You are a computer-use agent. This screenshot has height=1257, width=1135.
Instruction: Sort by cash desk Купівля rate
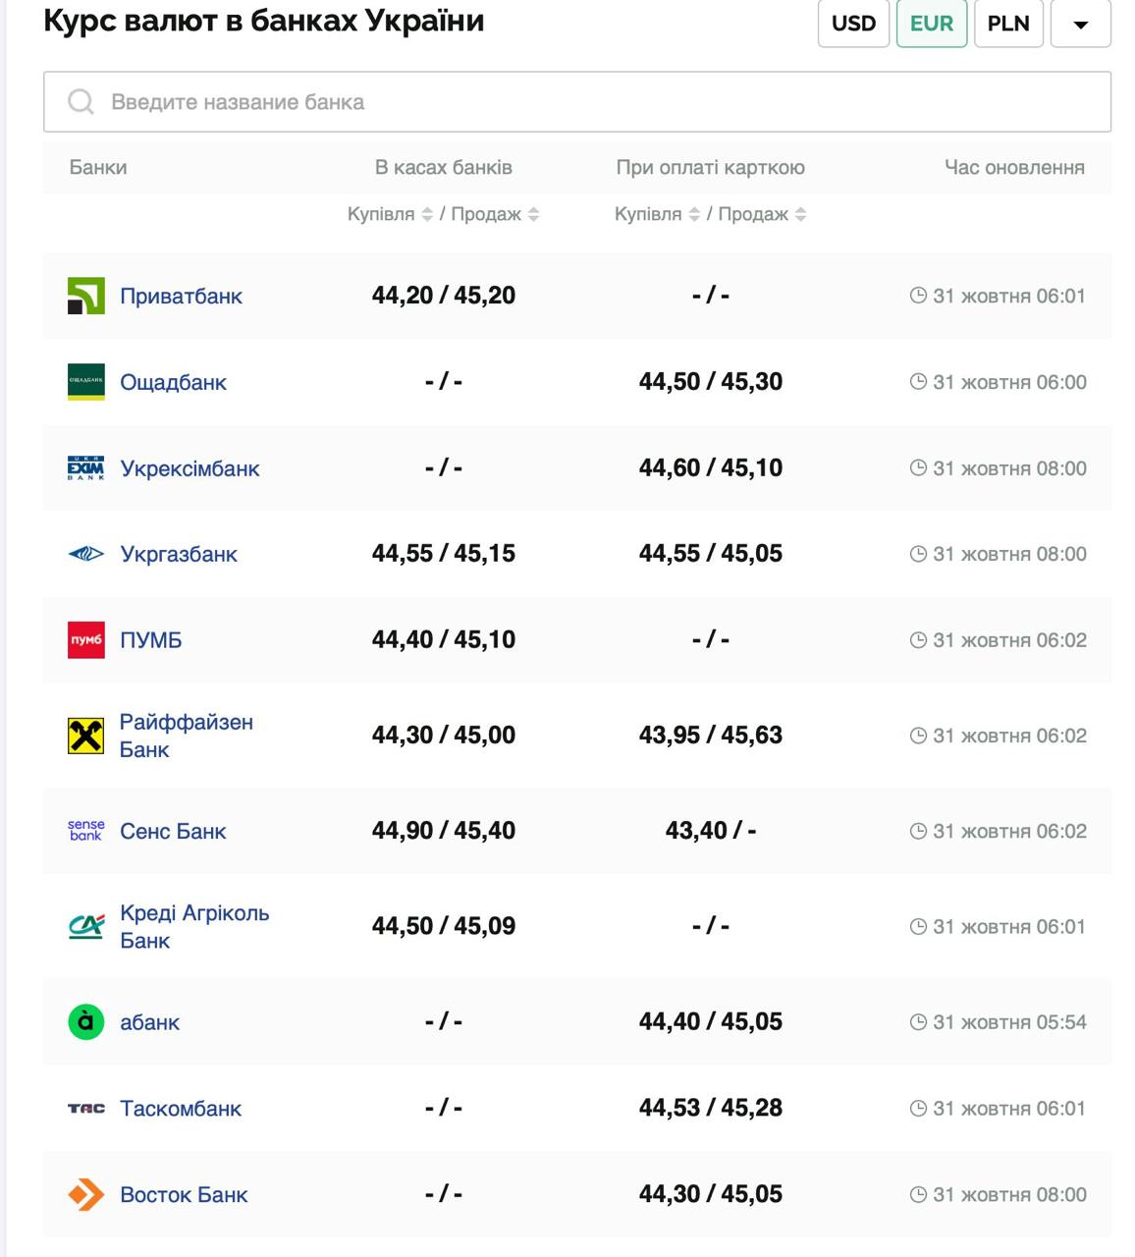(427, 214)
